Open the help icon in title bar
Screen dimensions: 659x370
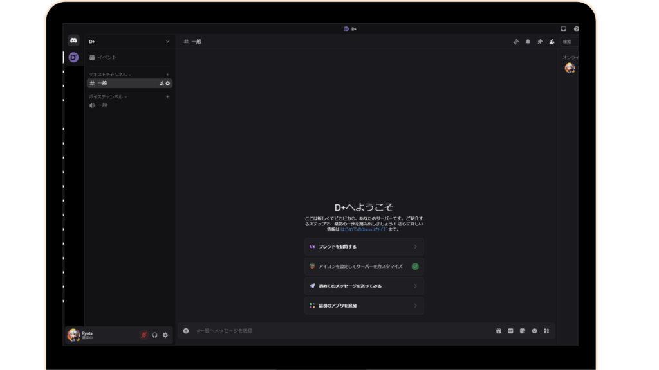(576, 29)
